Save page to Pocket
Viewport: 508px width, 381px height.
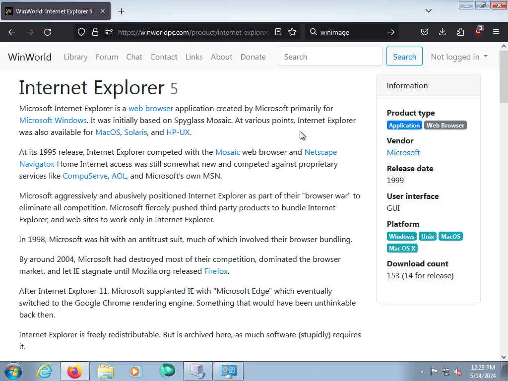[425, 32]
